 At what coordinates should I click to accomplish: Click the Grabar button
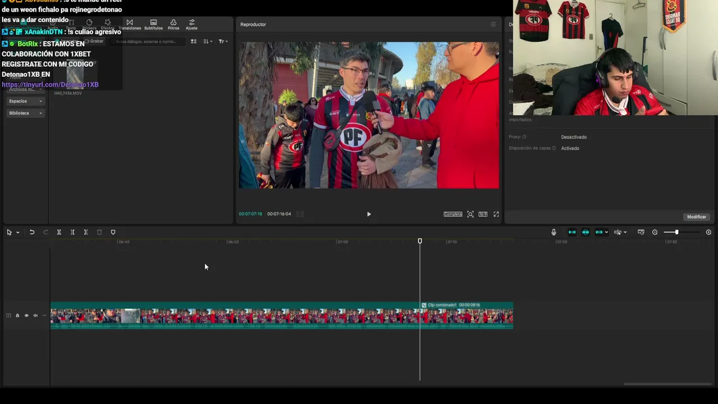pos(94,41)
